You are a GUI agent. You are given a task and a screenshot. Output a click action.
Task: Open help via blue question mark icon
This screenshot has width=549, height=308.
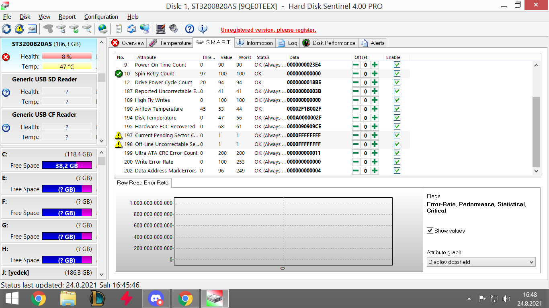[190, 29]
